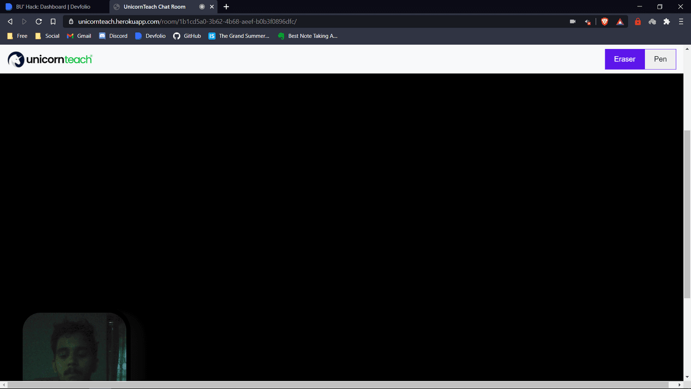Open the Brave Rewards triangle icon

coord(620,22)
